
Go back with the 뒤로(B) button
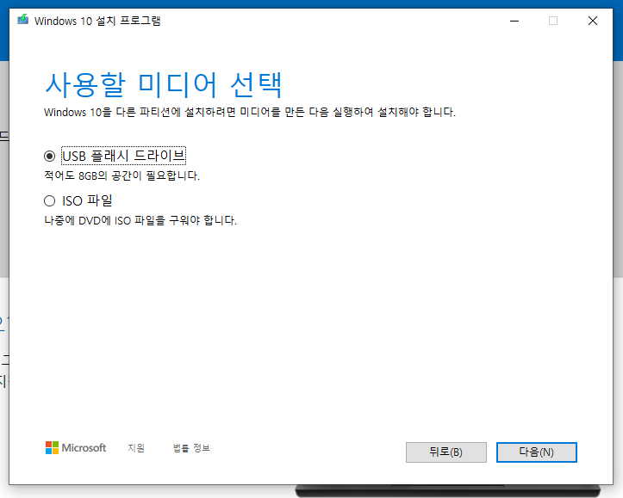(445, 452)
